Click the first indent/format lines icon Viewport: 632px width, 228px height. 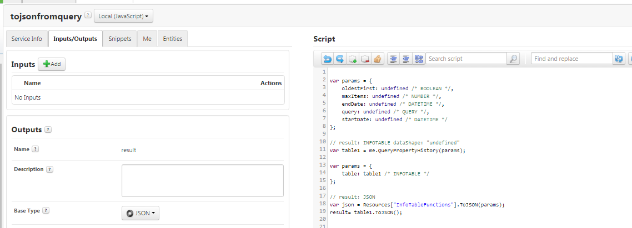click(x=393, y=59)
